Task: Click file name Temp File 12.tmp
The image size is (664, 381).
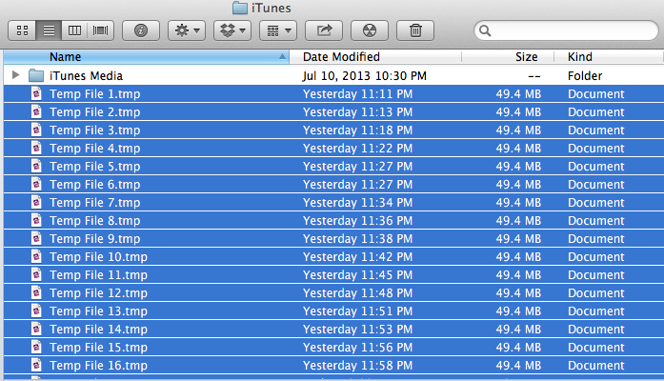Action: [x=99, y=293]
